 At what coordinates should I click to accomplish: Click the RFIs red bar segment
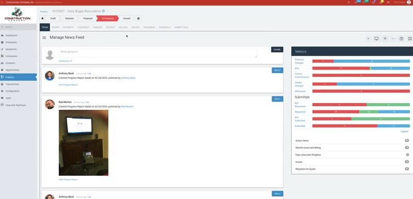point(341,68)
